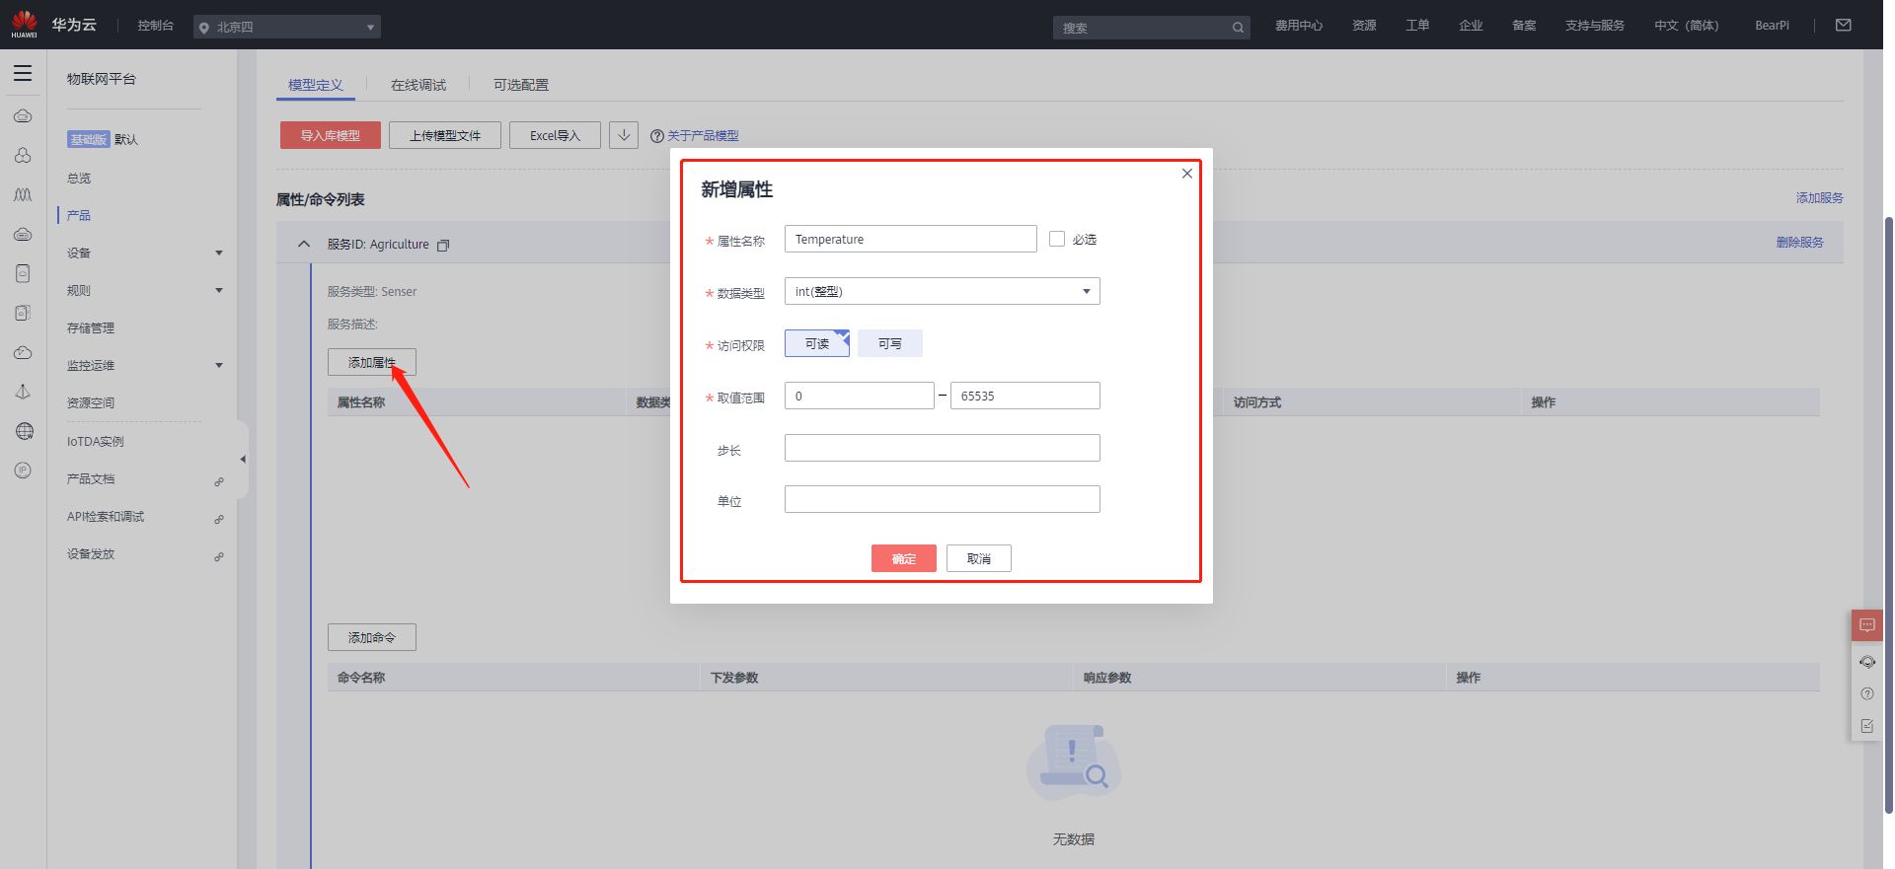Click the search magnifier icon
This screenshot has width=1895, height=869.
pos(1238,28)
